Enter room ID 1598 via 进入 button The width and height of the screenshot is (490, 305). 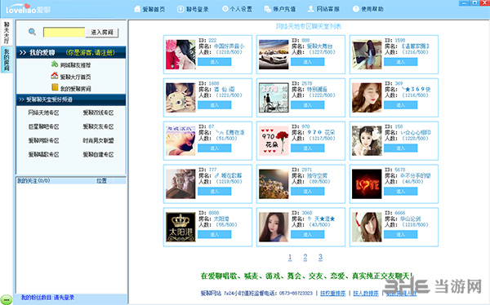[401, 62]
